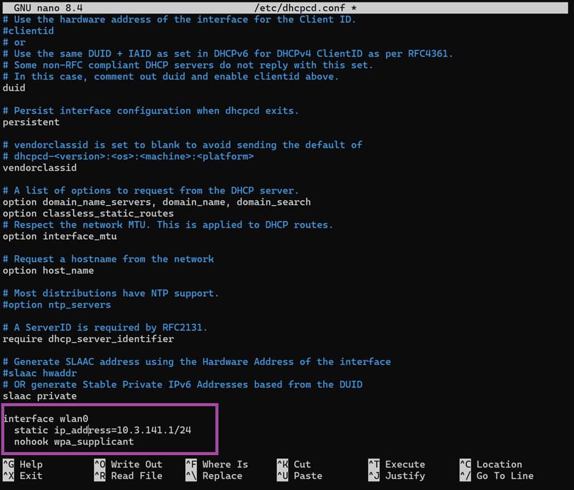Click the 'nohook wpa_supplicant' line
574x490 pixels.
(x=74, y=442)
